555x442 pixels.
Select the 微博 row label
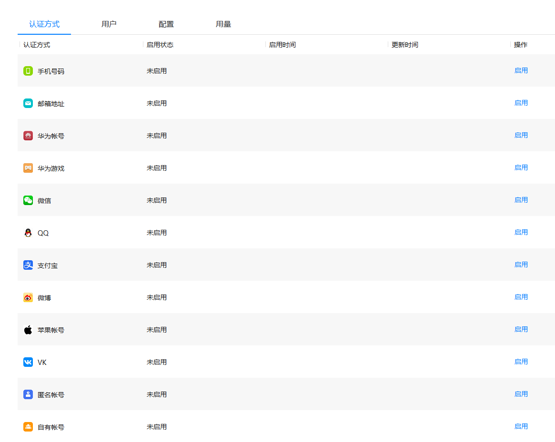click(44, 298)
